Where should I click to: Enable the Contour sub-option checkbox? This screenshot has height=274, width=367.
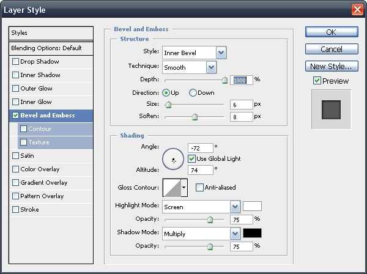coord(23,129)
